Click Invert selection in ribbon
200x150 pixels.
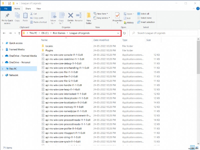[146, 22]
